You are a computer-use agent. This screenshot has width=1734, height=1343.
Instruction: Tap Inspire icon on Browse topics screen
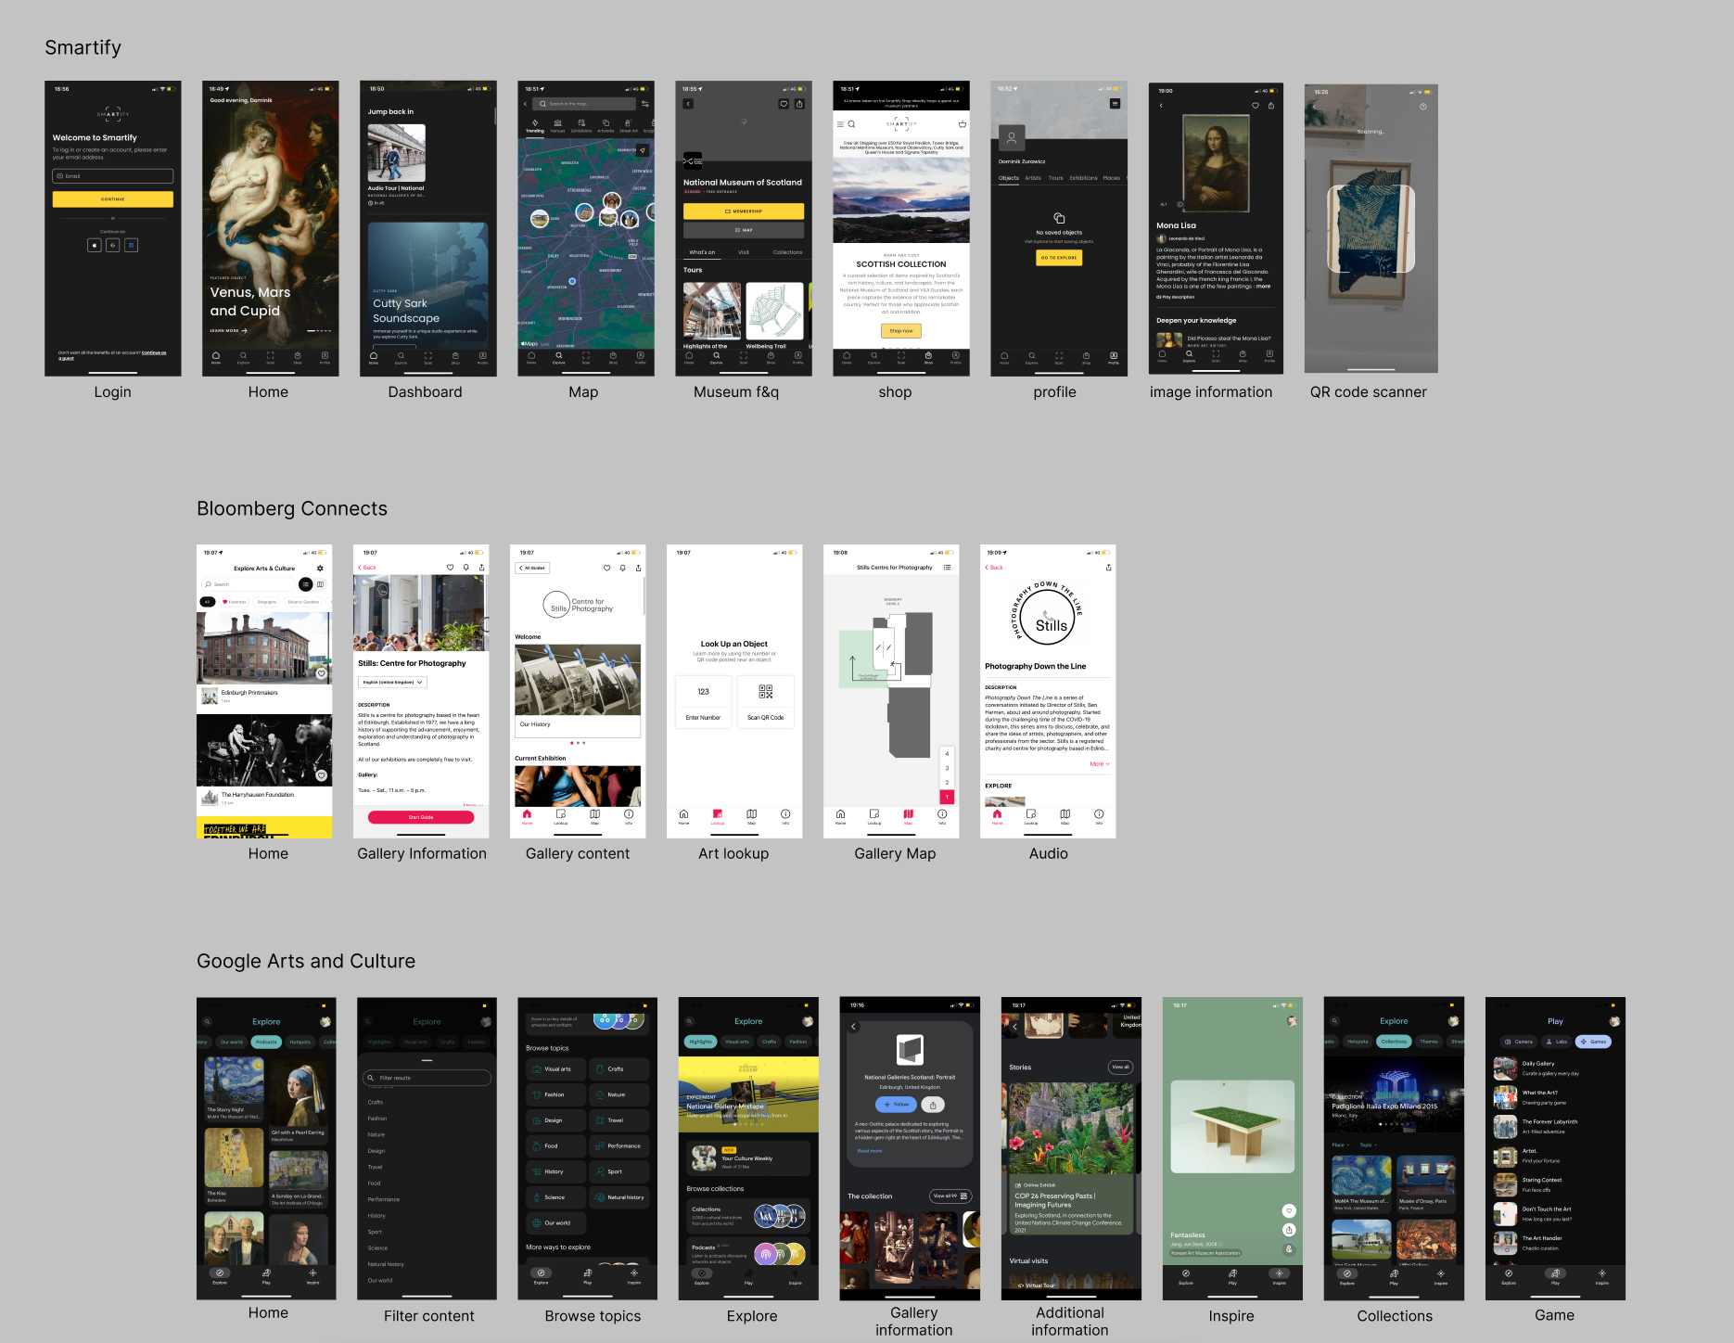(x=634, y=1275)
